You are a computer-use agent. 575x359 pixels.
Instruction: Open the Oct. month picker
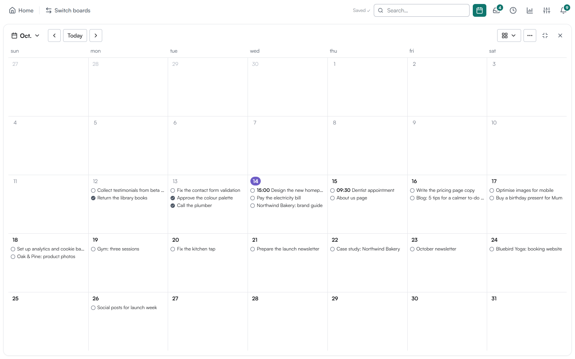[x=26, y=36]
